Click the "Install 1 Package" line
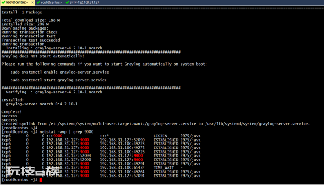 click(x=22, y=12)
